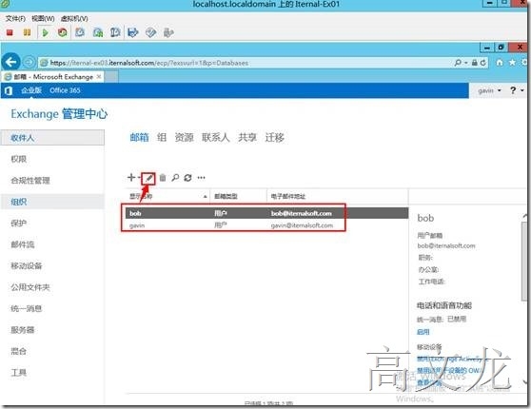Click the search magnifier in the address bar

click(458, 63)
